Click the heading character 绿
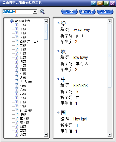The width and height of the screenshot is (116, 142). point(63,23)
